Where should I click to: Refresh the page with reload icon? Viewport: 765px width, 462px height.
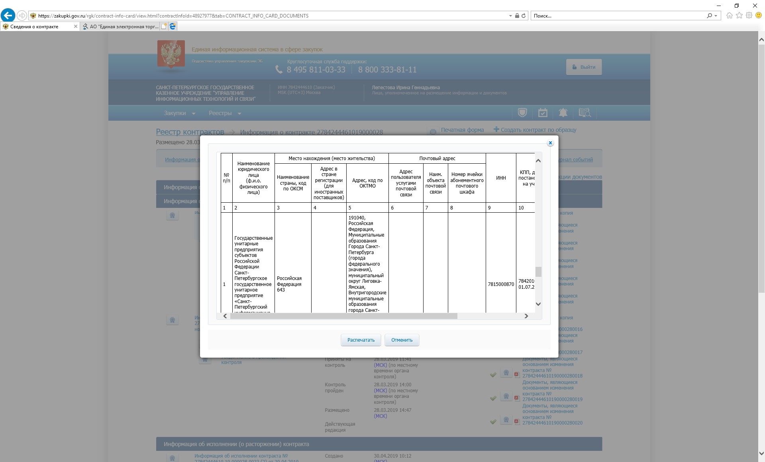coord(524,16)
